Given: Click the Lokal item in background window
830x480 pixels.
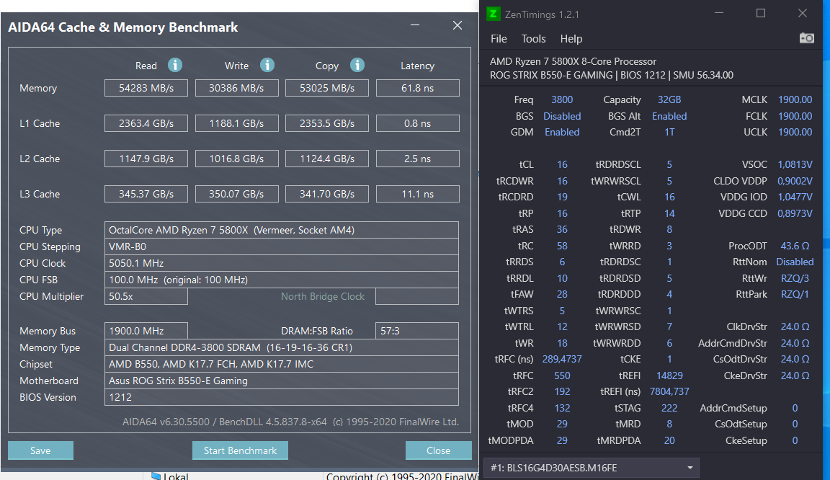Looking at the screenshot, I should tap(170, 475).
